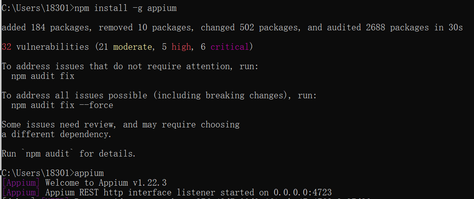Select the yellow "moderate" severity word
This screenshot has height=199, width=474.
pyautogui.click(x=133, y=47)
